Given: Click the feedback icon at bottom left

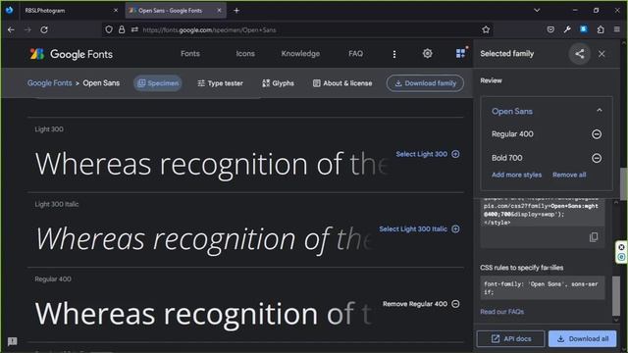Looking at the screenshot, I should point(13,341).
